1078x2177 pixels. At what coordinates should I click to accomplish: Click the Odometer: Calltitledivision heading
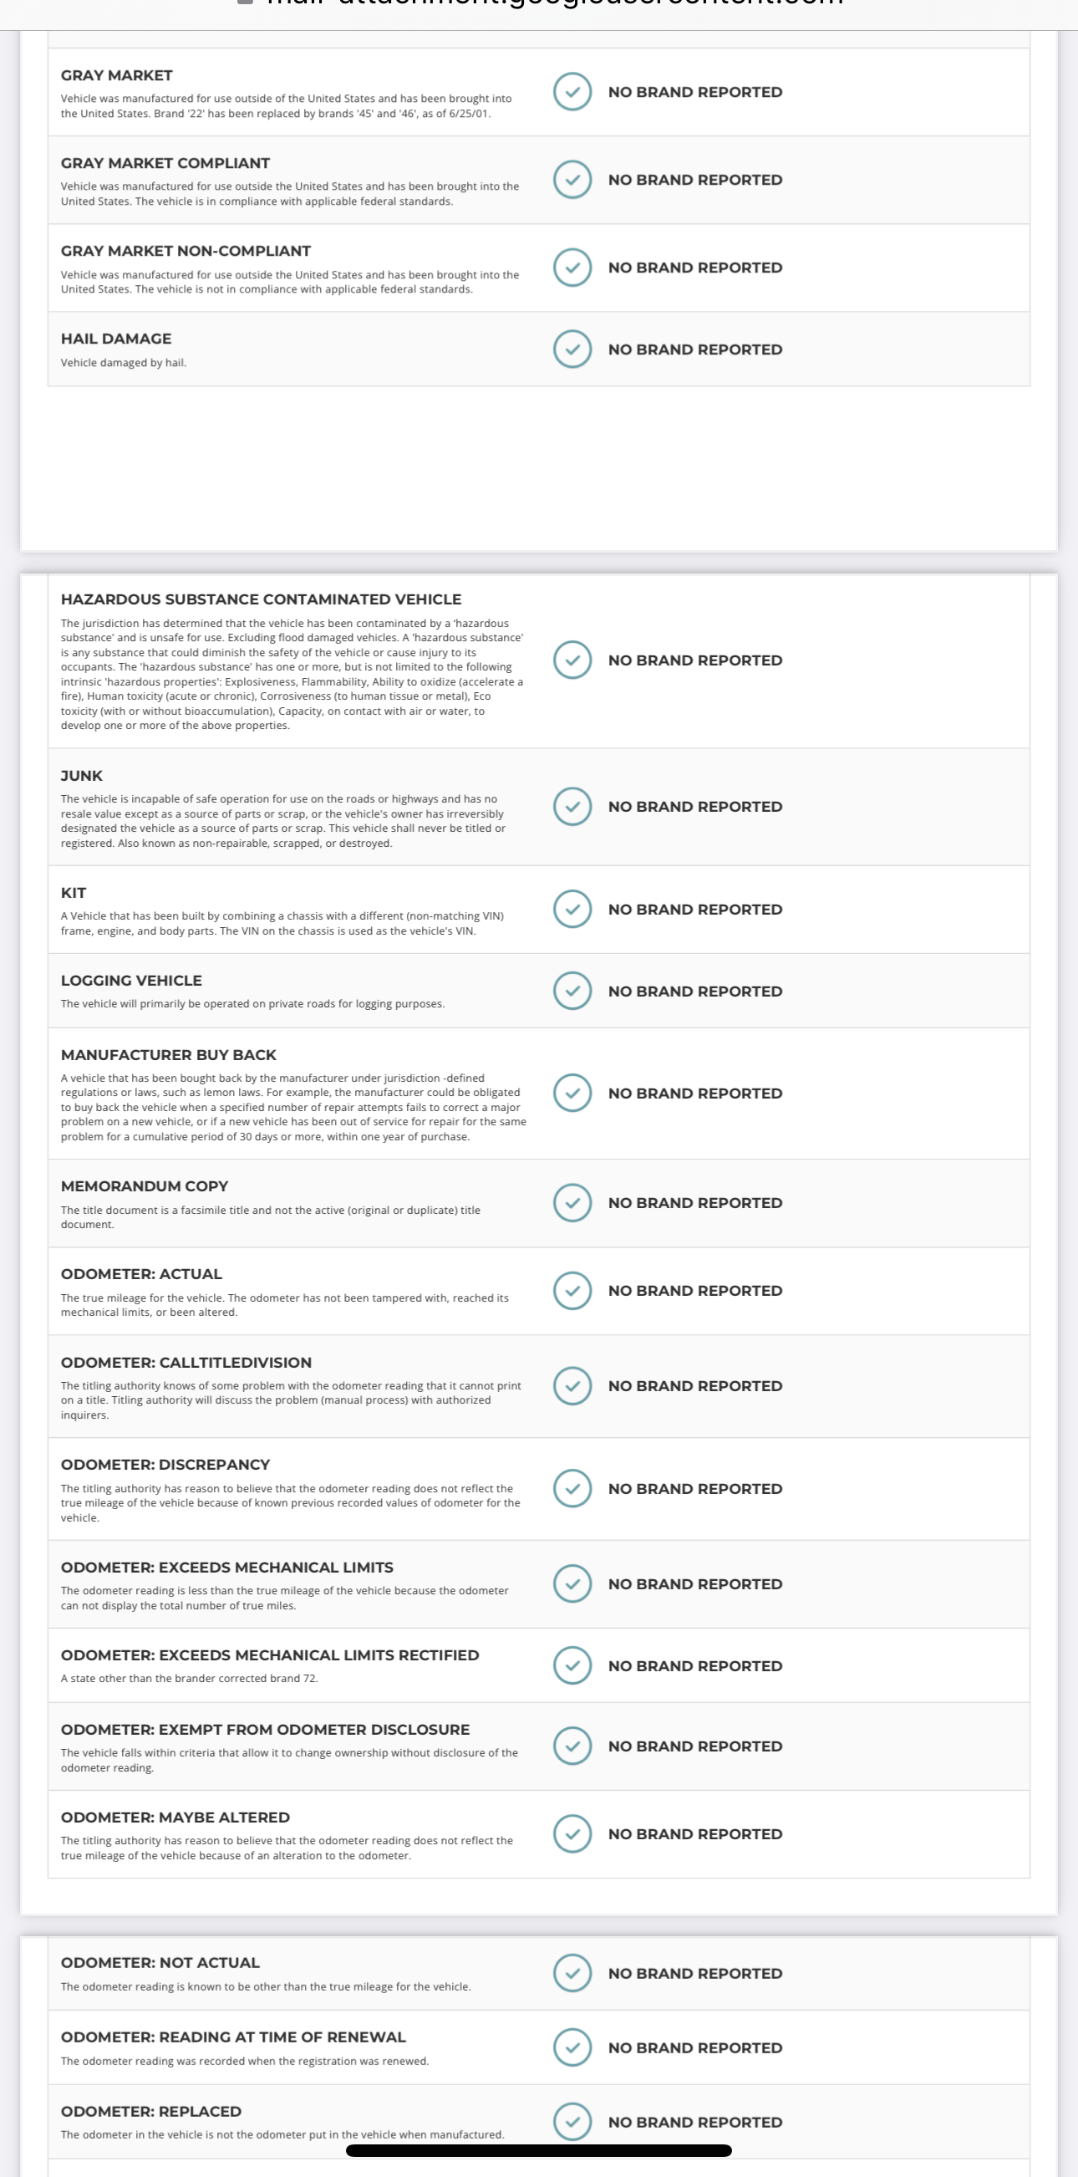click(186, 1363)
